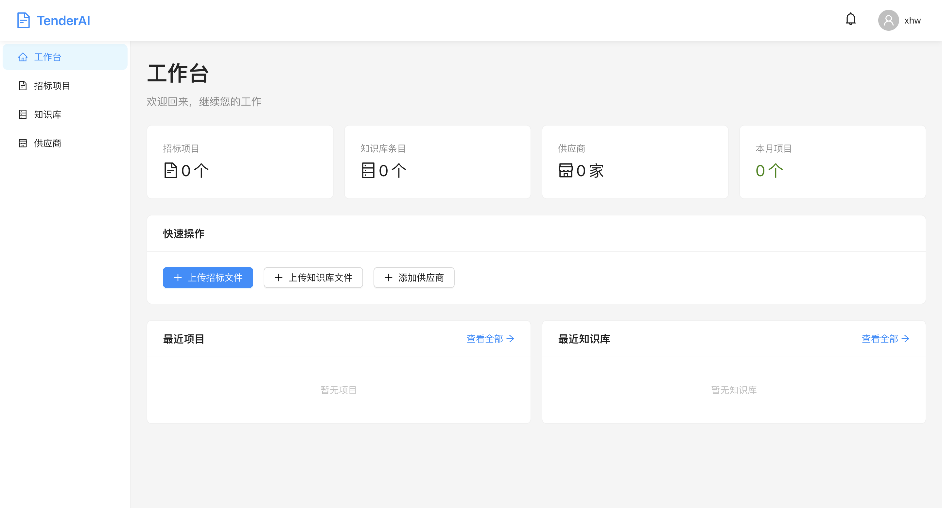This screenshot has height=508, width=942.
Task: Click 上传招标文件 button
Action: pos(208,278)
